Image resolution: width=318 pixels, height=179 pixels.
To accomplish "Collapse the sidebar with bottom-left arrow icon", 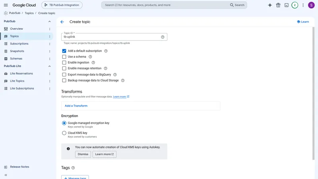I will pyautogui.click(x=6, y=175).
